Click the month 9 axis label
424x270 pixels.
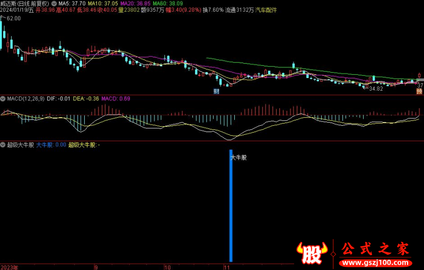[x=96, y=267]
